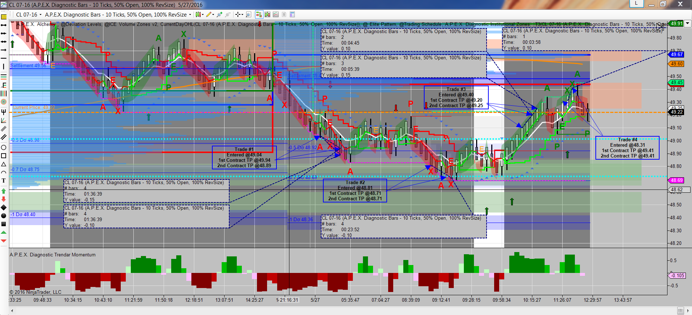Click the -1 Dσ 48.40 deviation label
Image resolution: width=692 pixels, height=315 pixels.
coord(23,214)
